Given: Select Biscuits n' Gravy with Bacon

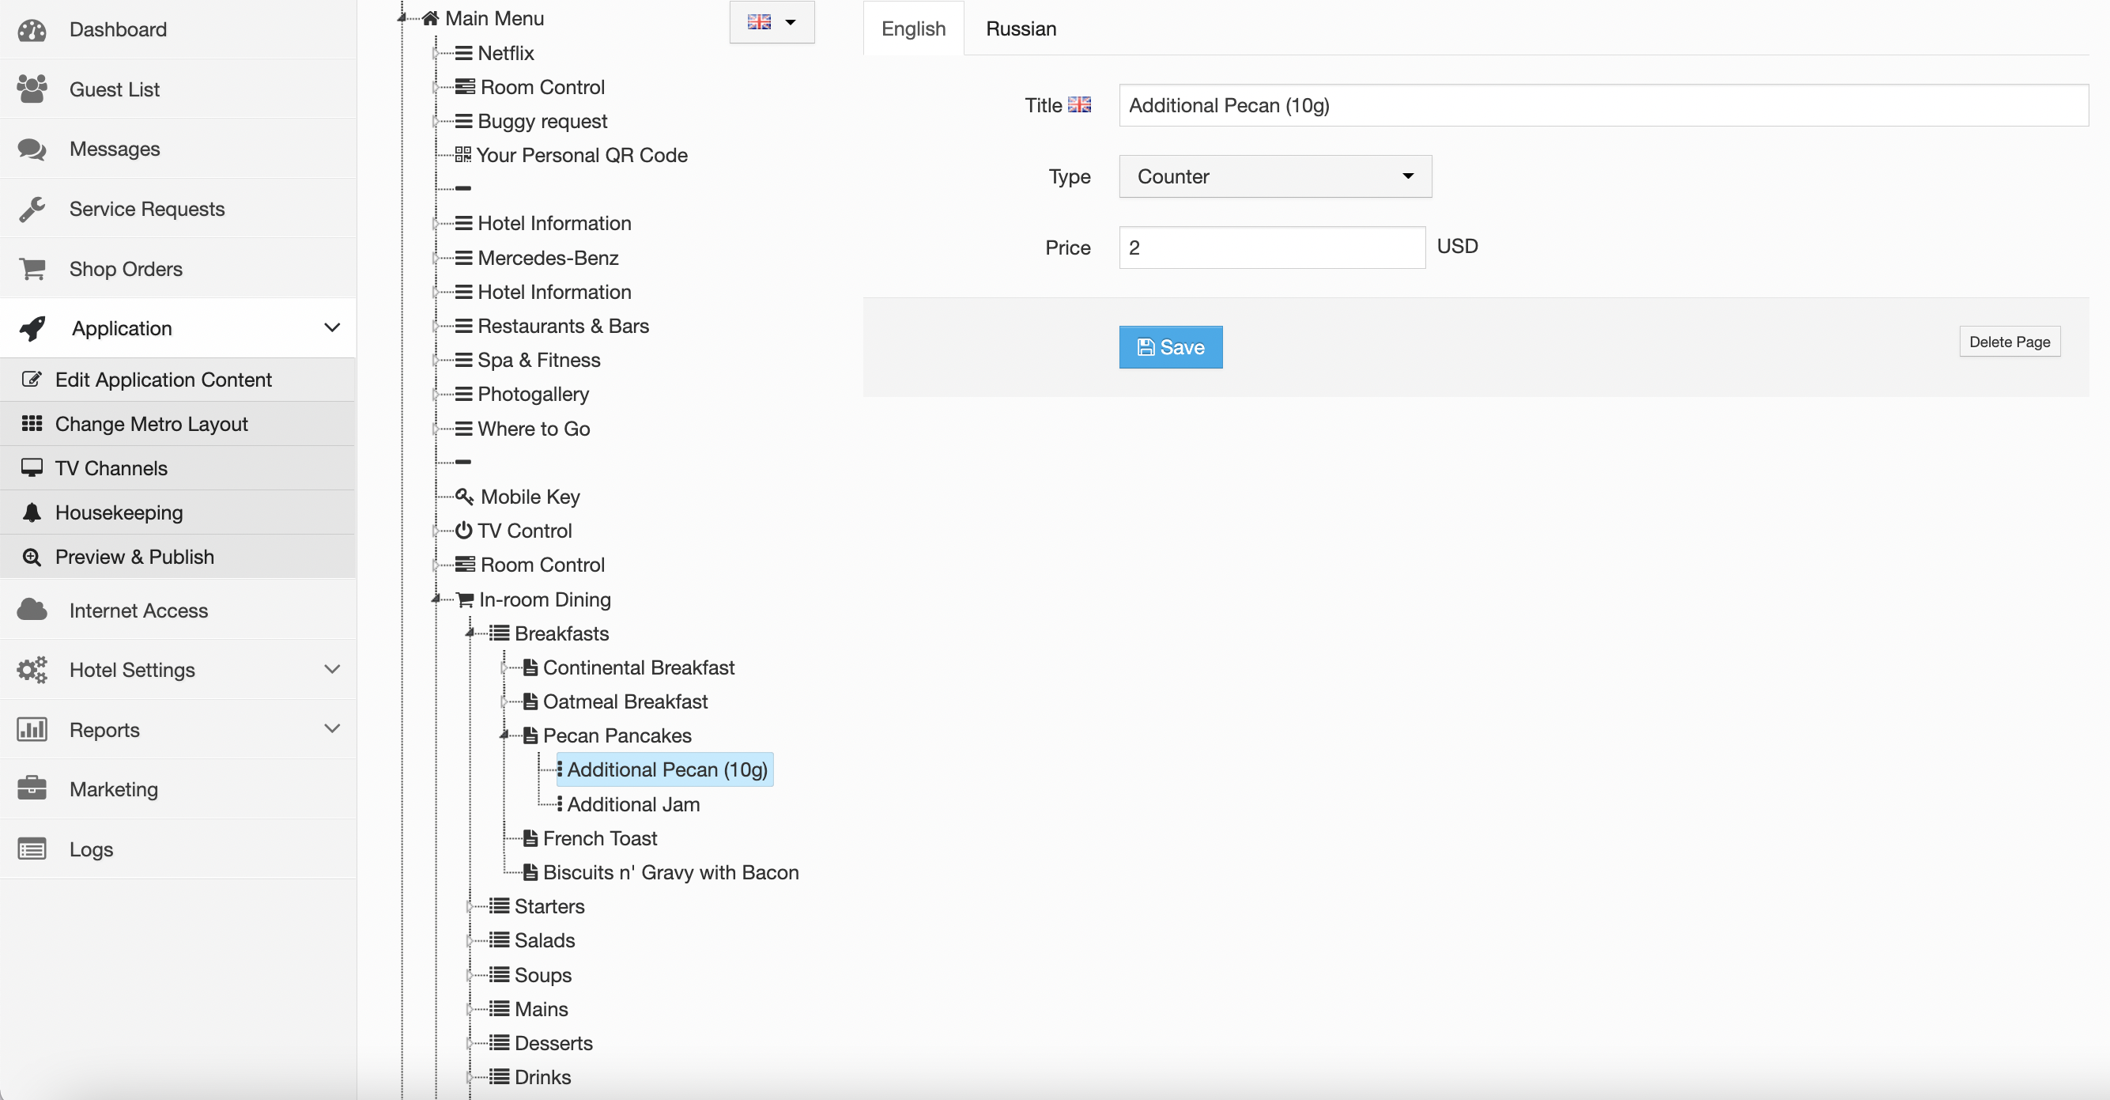Looking at the screenshot, I should click(x=670, y=872).
